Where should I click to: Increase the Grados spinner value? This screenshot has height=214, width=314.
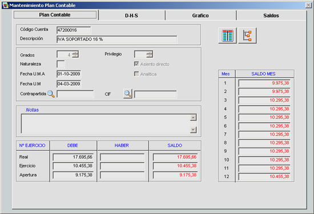click(x=75, y=53)
